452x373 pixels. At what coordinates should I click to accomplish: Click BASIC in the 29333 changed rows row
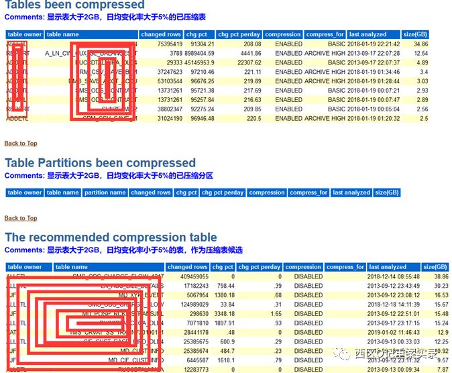(x=337, y=62)
